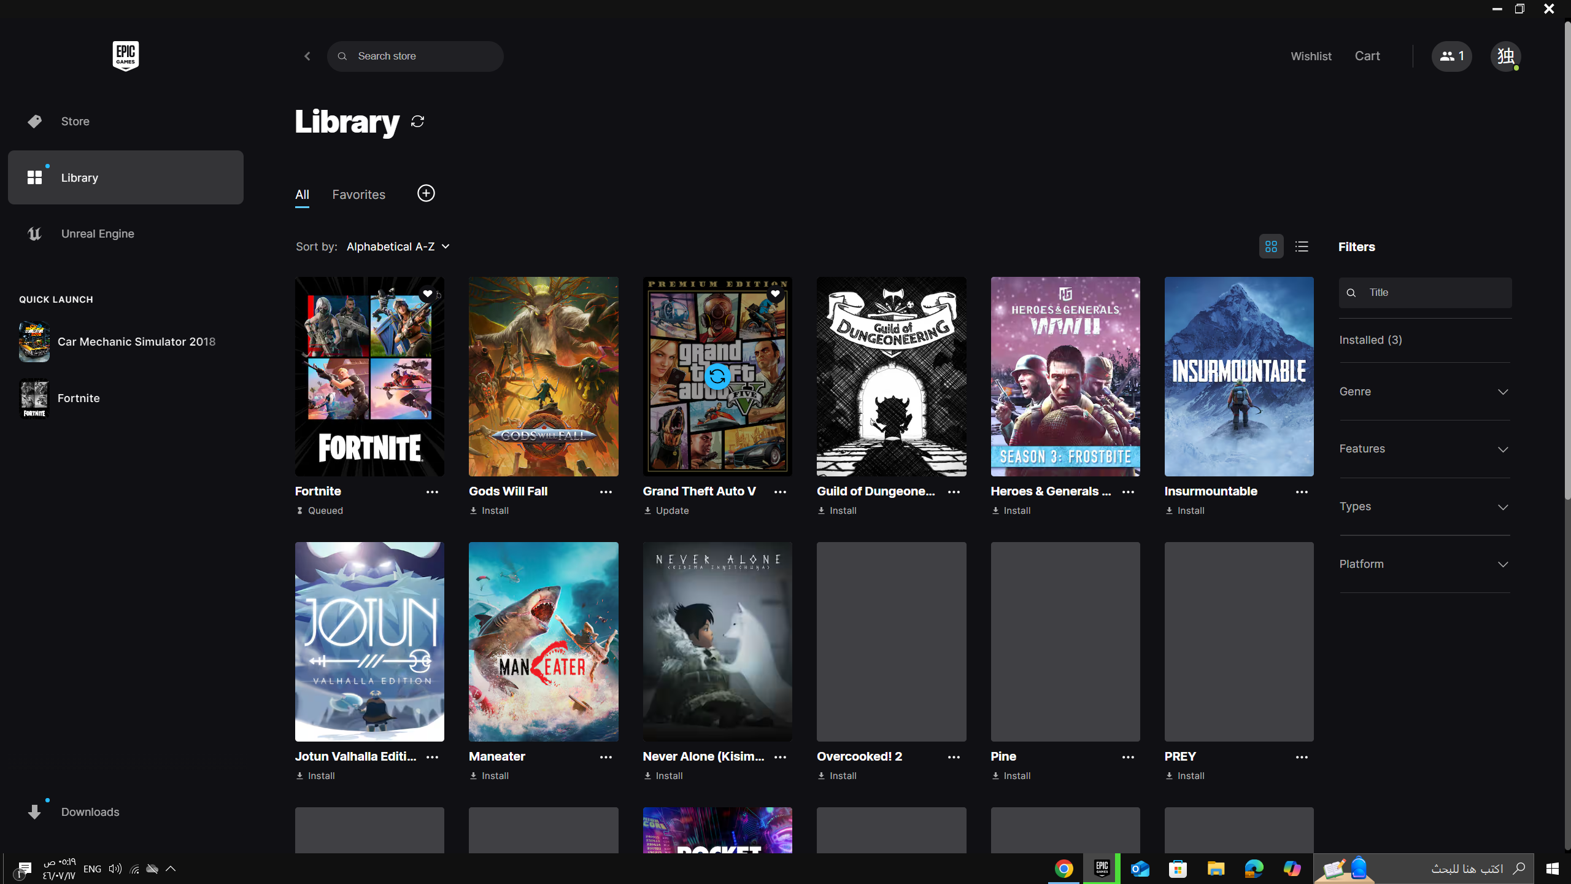Install Gods Will Fall
This screenshot has height=884, width=1571.
click(489, 511)
